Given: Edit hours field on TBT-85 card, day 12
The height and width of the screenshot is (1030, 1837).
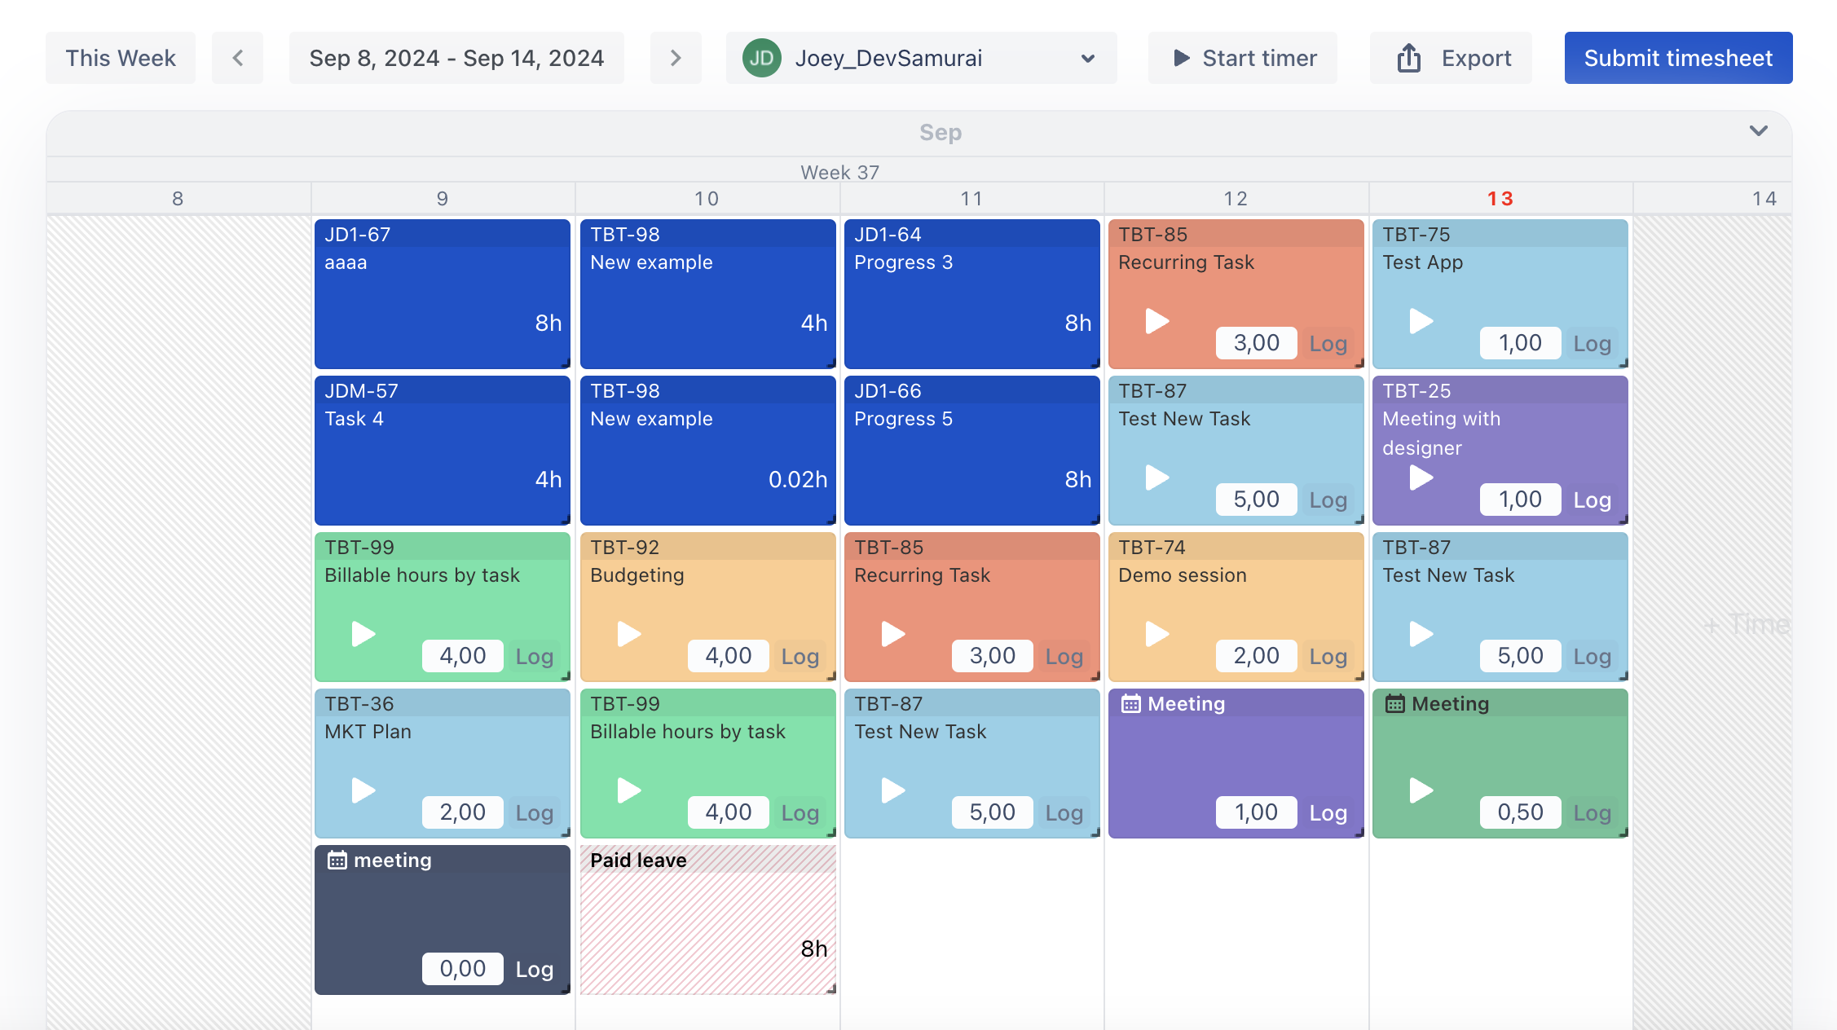Looking at the screenshot, I should [x=1256, y=343].
